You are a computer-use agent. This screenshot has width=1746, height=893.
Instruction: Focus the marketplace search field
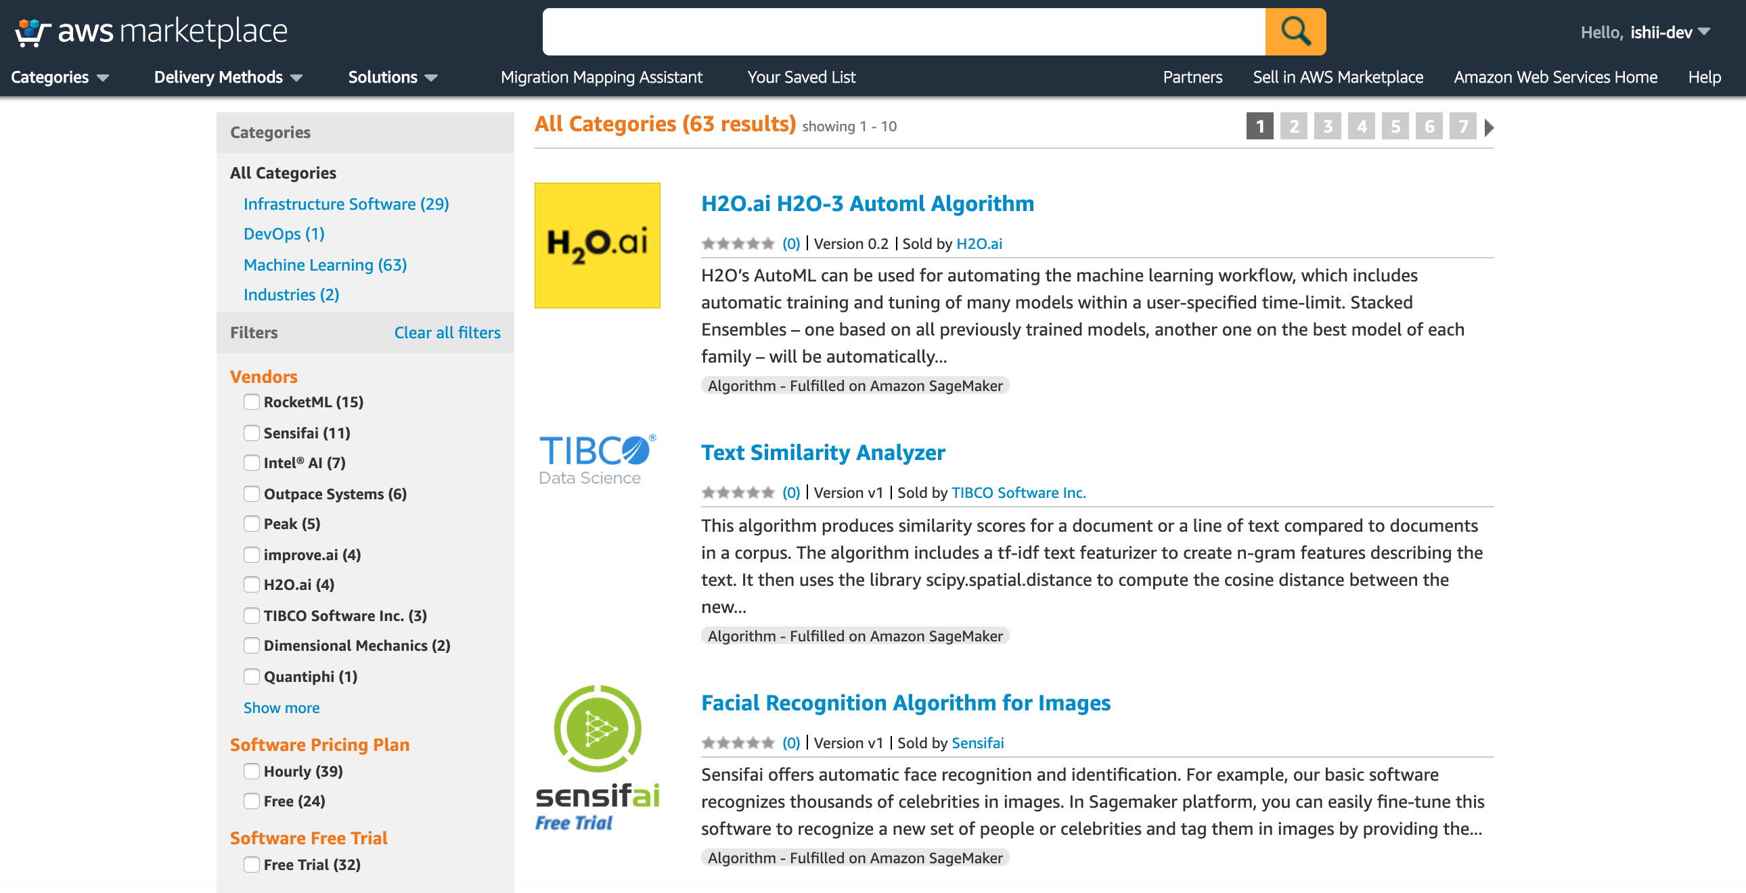click(x=903, y=31)
